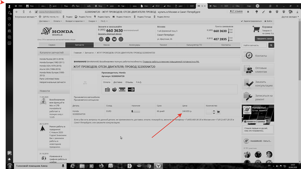This screenshot has width=301, height=169.
Task: Activate Alice voice microphone icon
Action: pos(63,166)
